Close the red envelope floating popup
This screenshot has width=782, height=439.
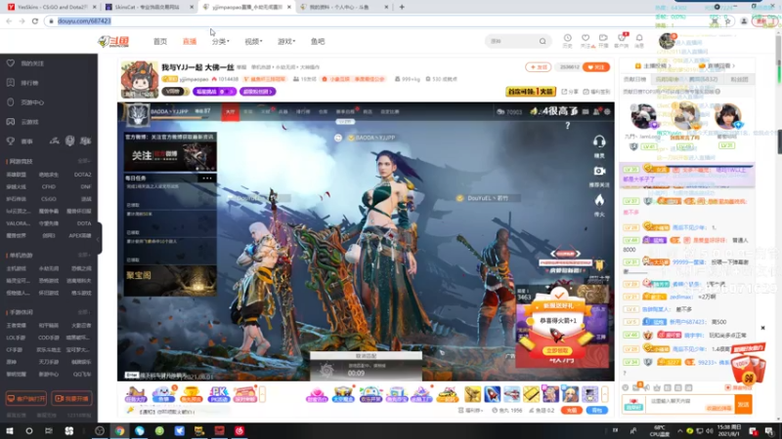[762, 328]
